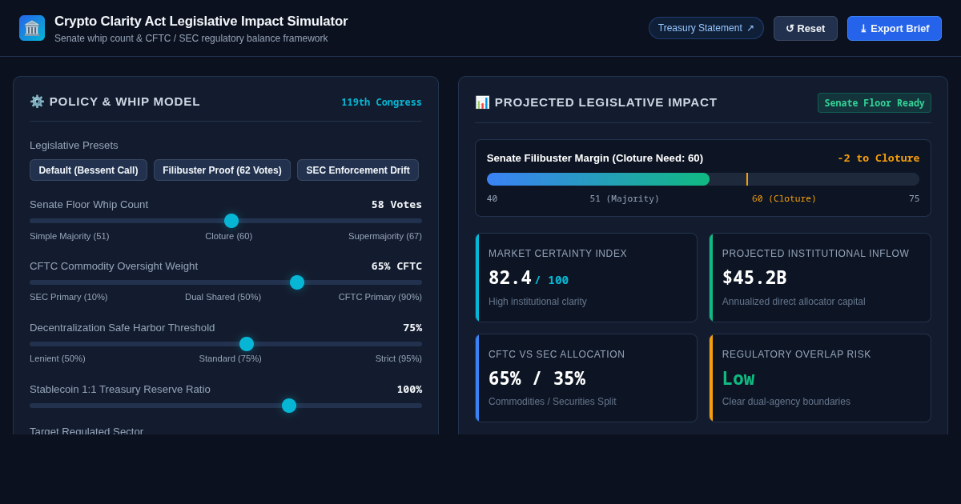The image size is (961, 504).
Task: Apply the SEC Enforcement Drift preset
Action: 358,170
